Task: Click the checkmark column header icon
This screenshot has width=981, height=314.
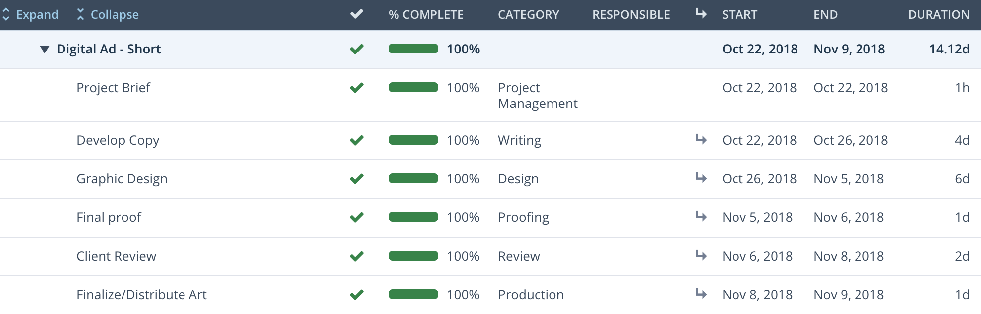Action: click(x=356, y=14)
